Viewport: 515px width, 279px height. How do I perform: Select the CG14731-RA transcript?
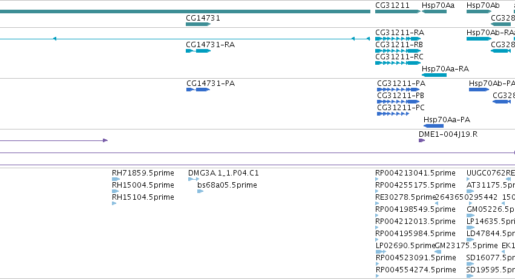198,51
